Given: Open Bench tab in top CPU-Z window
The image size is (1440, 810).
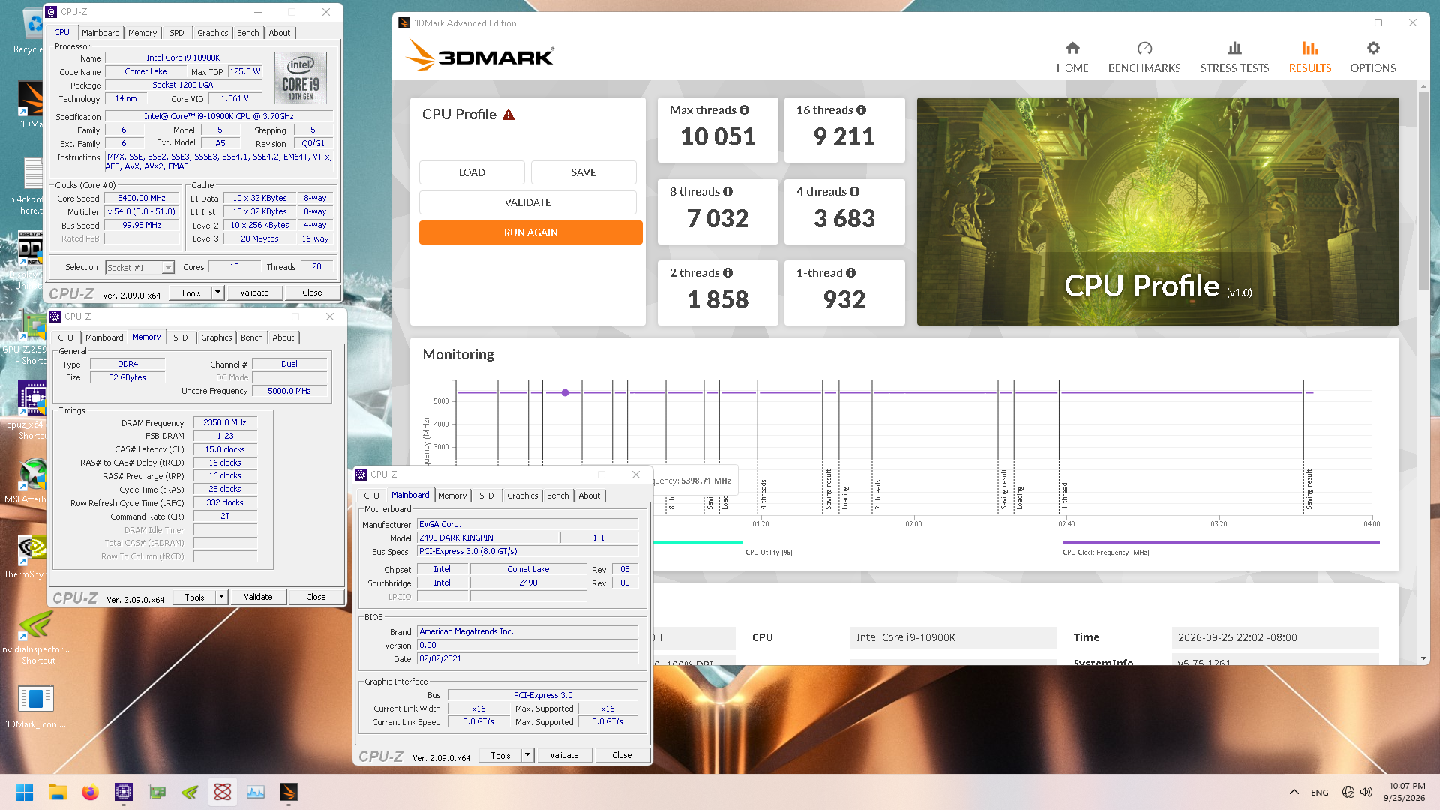Looking at the screenshot, I should (248, 33).
